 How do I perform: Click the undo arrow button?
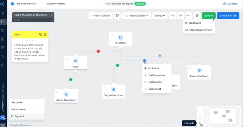coord(173,16)
